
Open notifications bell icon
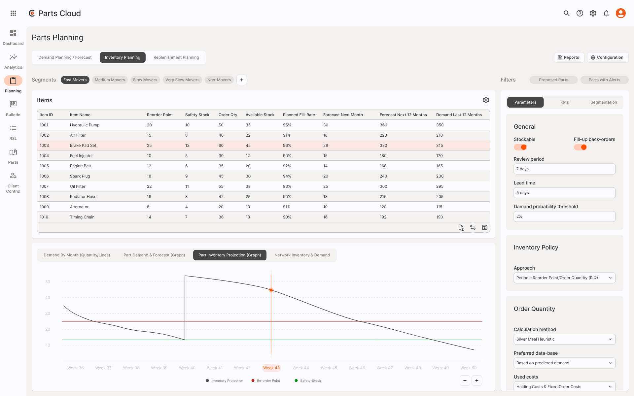606,13
